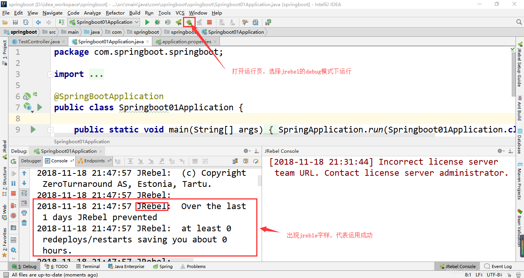Screen dimensions: 524x278
Task: Click the Synchronize toolbar icon
Action: pyautogui.click(x=26, y=23)
